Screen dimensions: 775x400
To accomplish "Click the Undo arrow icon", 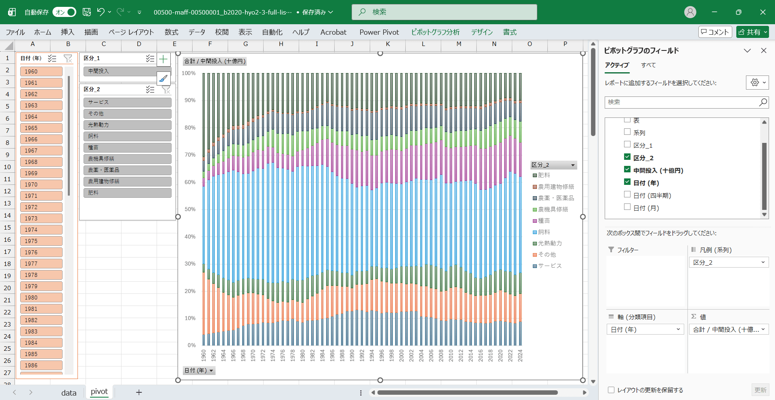I will pos(101,12).
